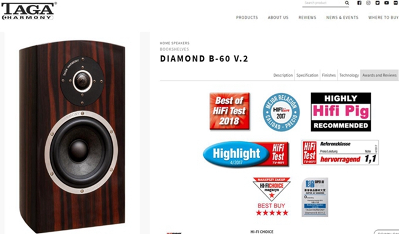The width and height of the screenshot is (399, 234).
Task: Follow the Bookshelves breadcrumb link
Action: [174, 49]
